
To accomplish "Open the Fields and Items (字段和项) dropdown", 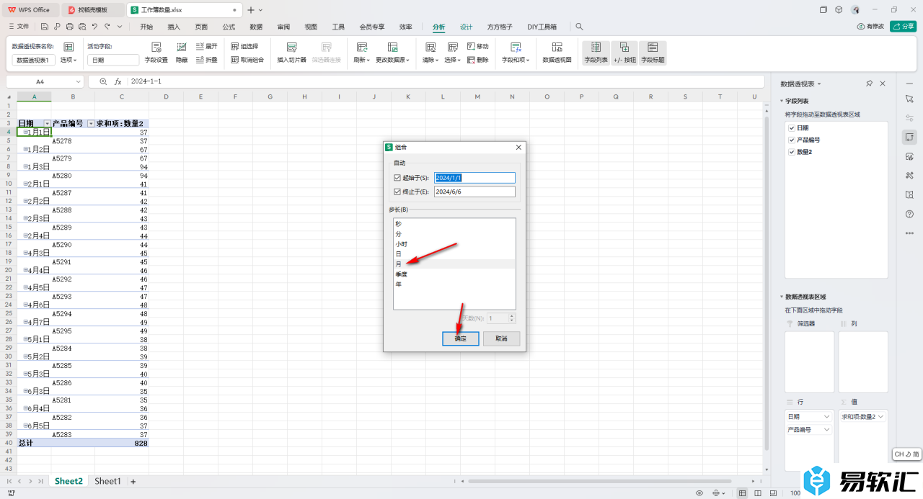I will [516, 60].
